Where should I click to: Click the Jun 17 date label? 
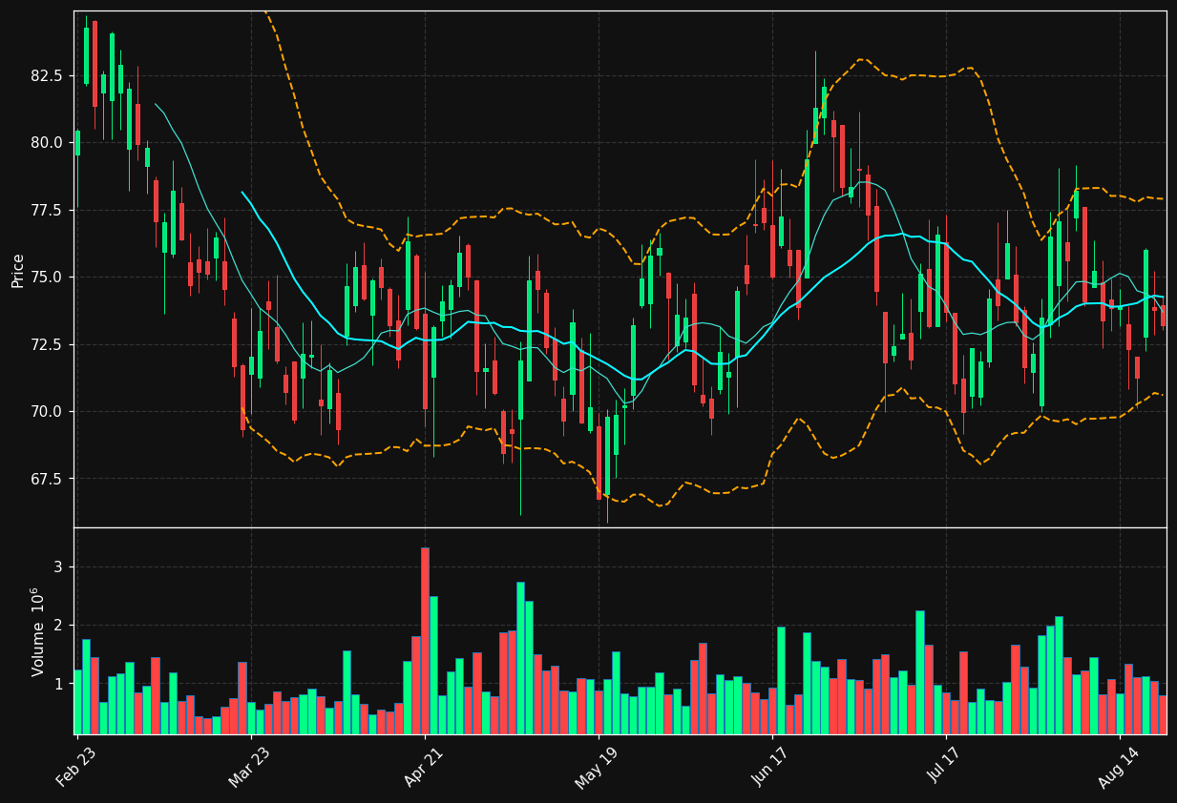[771, 768]
